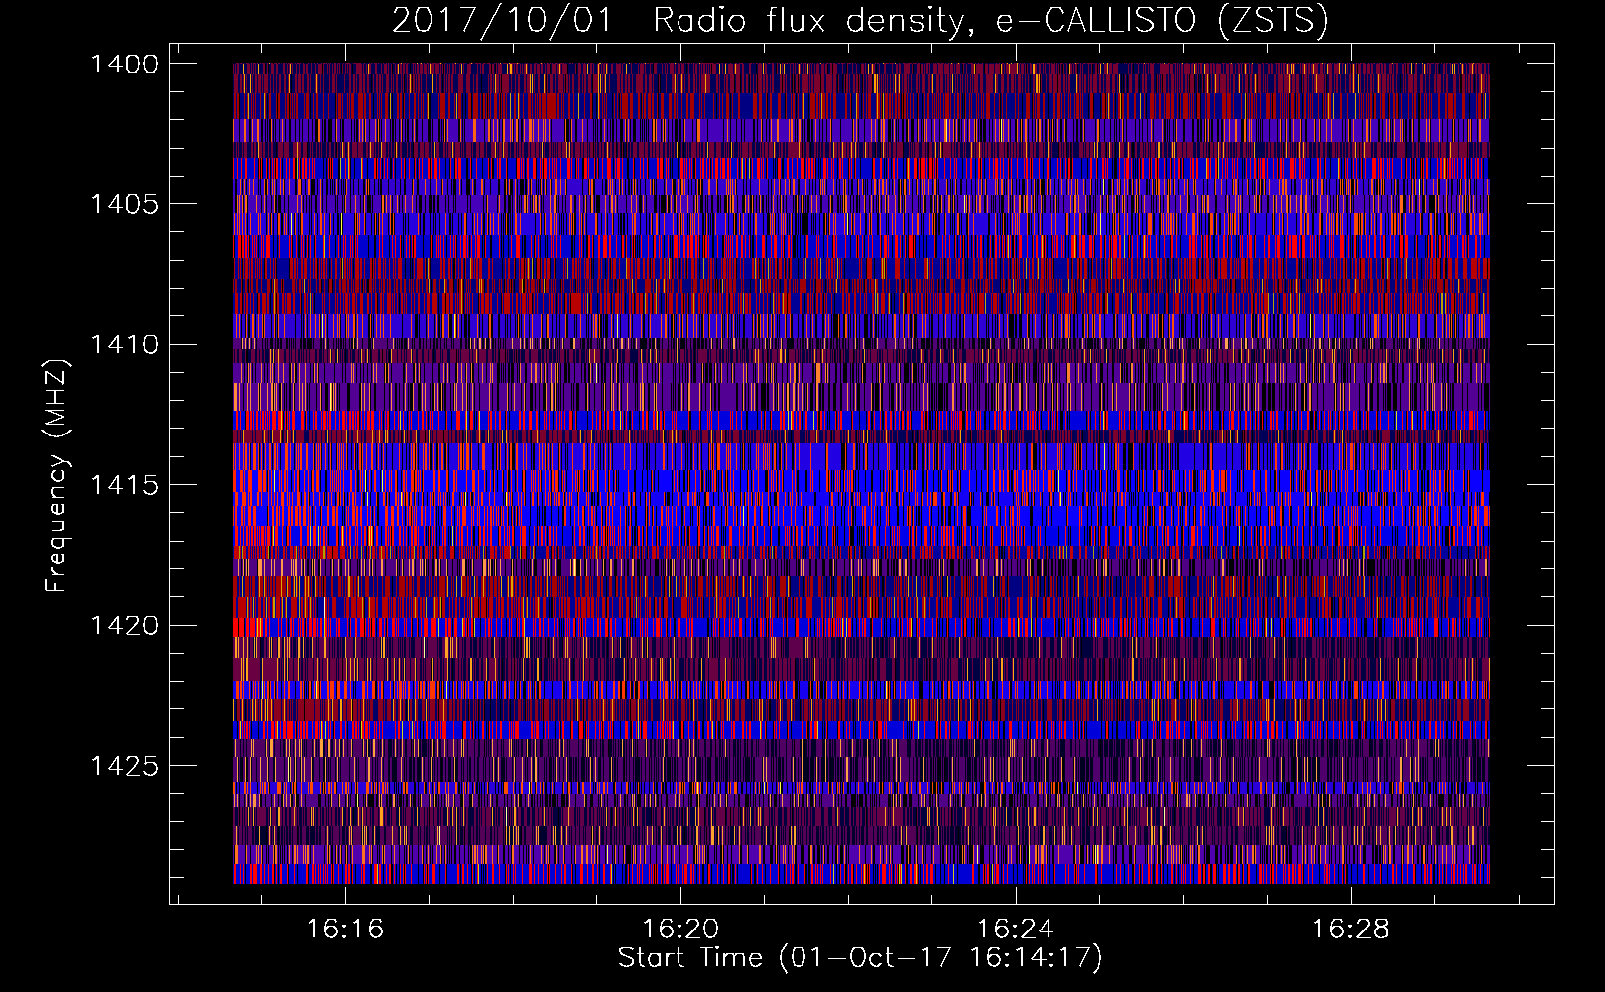The height and width of the screenshot is (992, 1605).
Task: Select the 1405 frequency axis label
Action: (x=124, y=204)
